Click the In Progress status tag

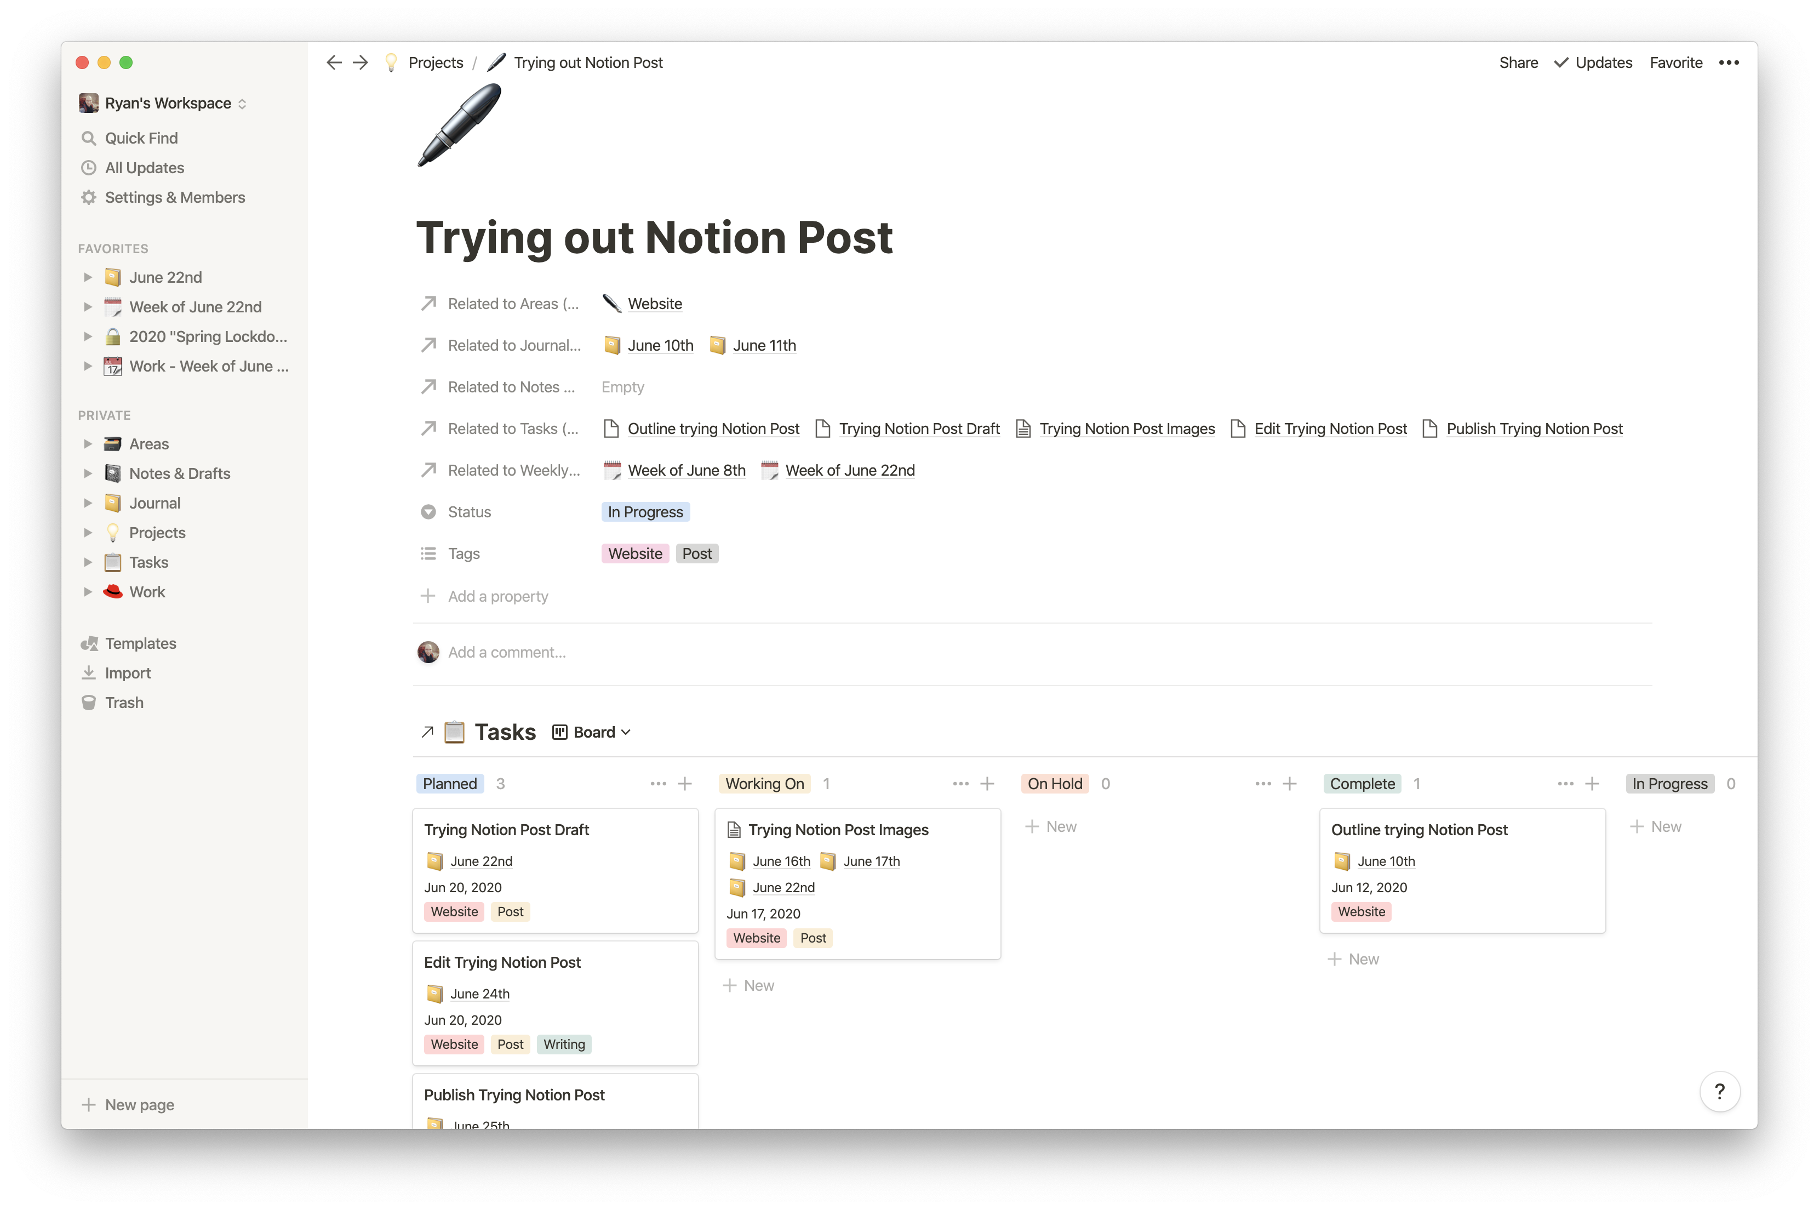point(645,512)
